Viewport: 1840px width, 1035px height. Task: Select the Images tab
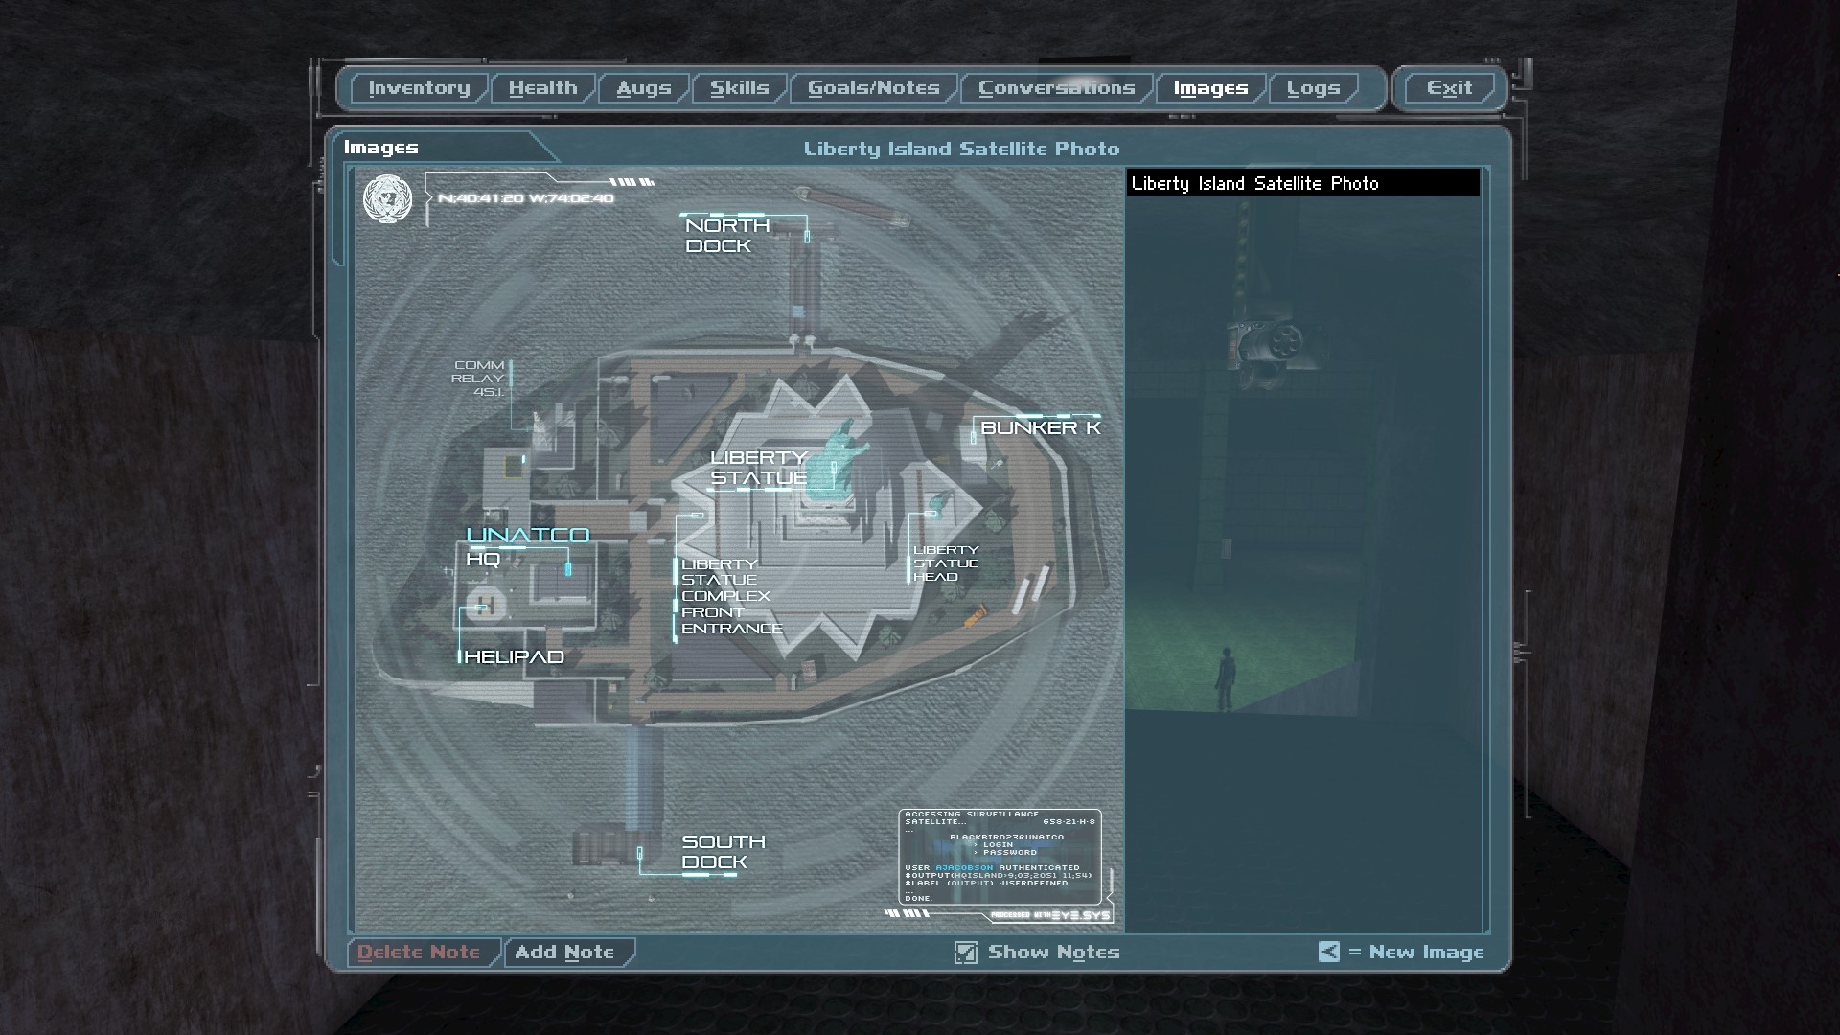[x=1210, y=88]
